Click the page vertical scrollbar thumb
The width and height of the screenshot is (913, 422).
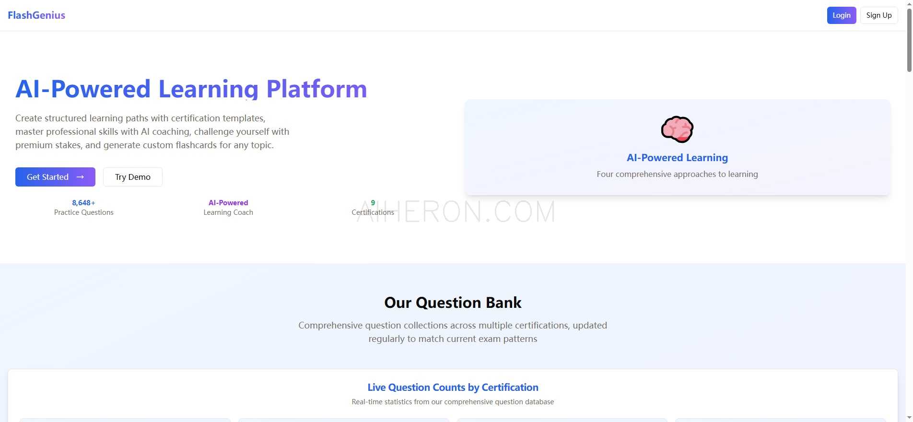[909, 40]
